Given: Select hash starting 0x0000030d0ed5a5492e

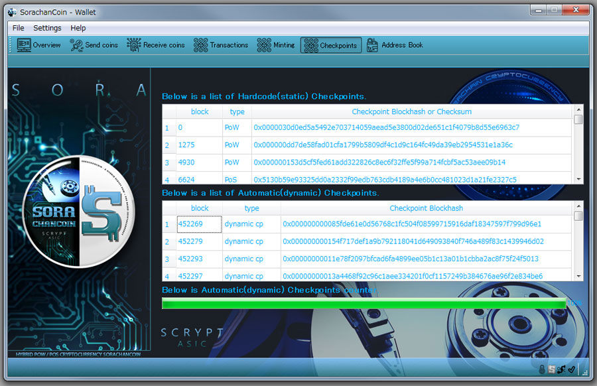Looking at the screenshot, I should (x=411, y=127).
